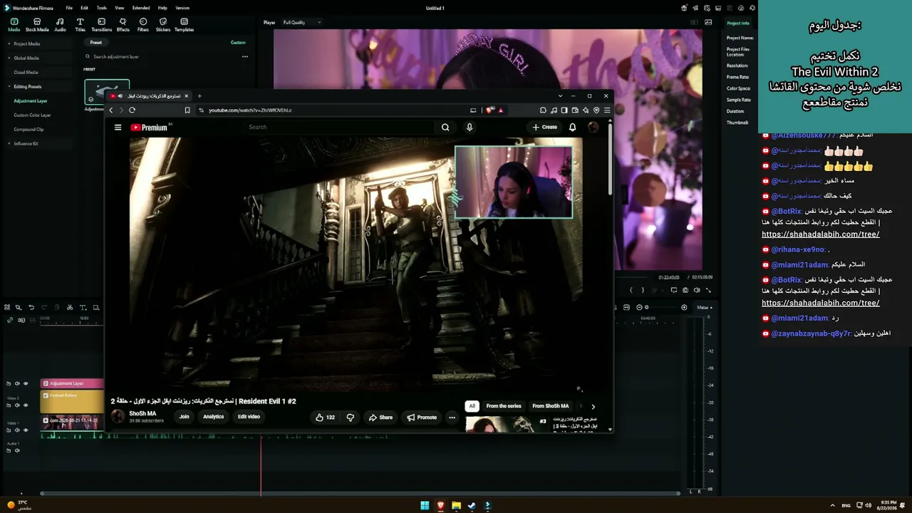912x513 pixels.
Task: Open the three-dots options in the presets panel
Action: [x=244, y=56]
